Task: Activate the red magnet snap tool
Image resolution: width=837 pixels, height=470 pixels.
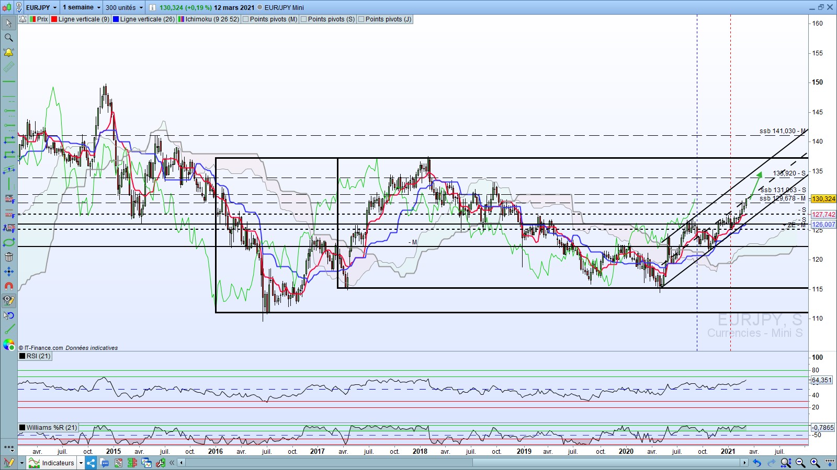Action: point(9,286)
